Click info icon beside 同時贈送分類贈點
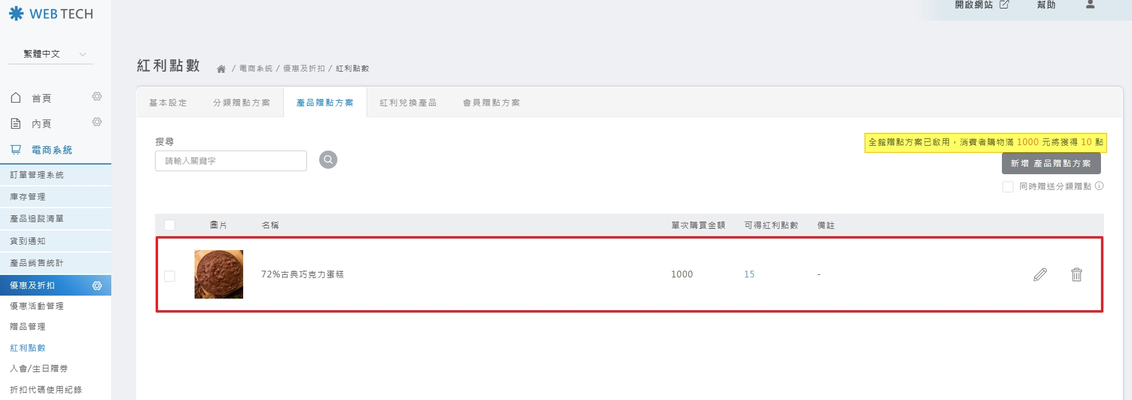1132x400 pixels. 1099,186
